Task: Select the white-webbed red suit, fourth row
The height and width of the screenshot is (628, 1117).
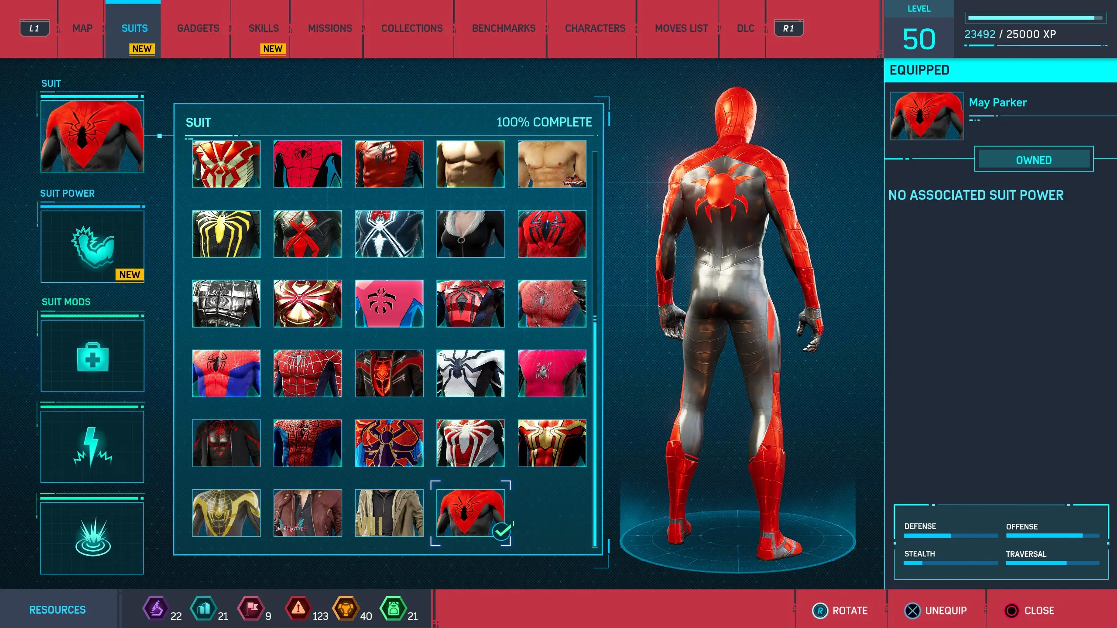Action: [x=308, y=373]
